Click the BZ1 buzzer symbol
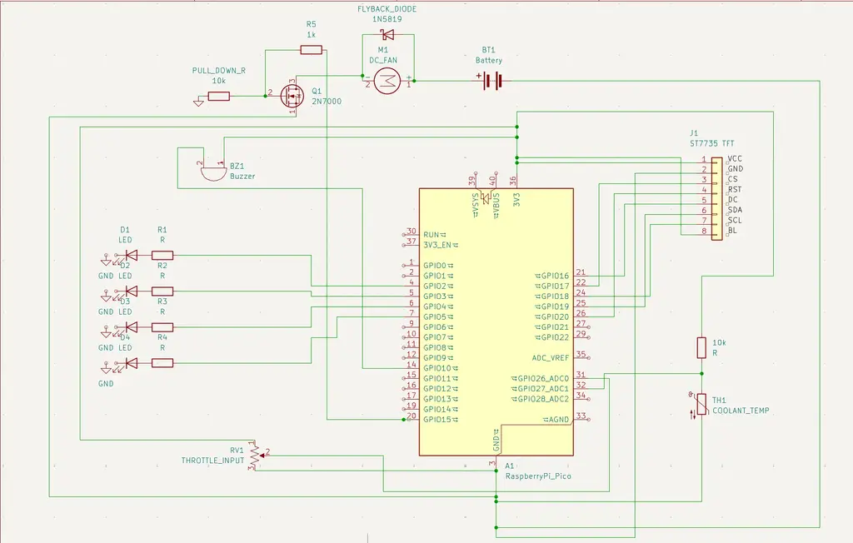 pyautogui.click(x=212, y=172)
